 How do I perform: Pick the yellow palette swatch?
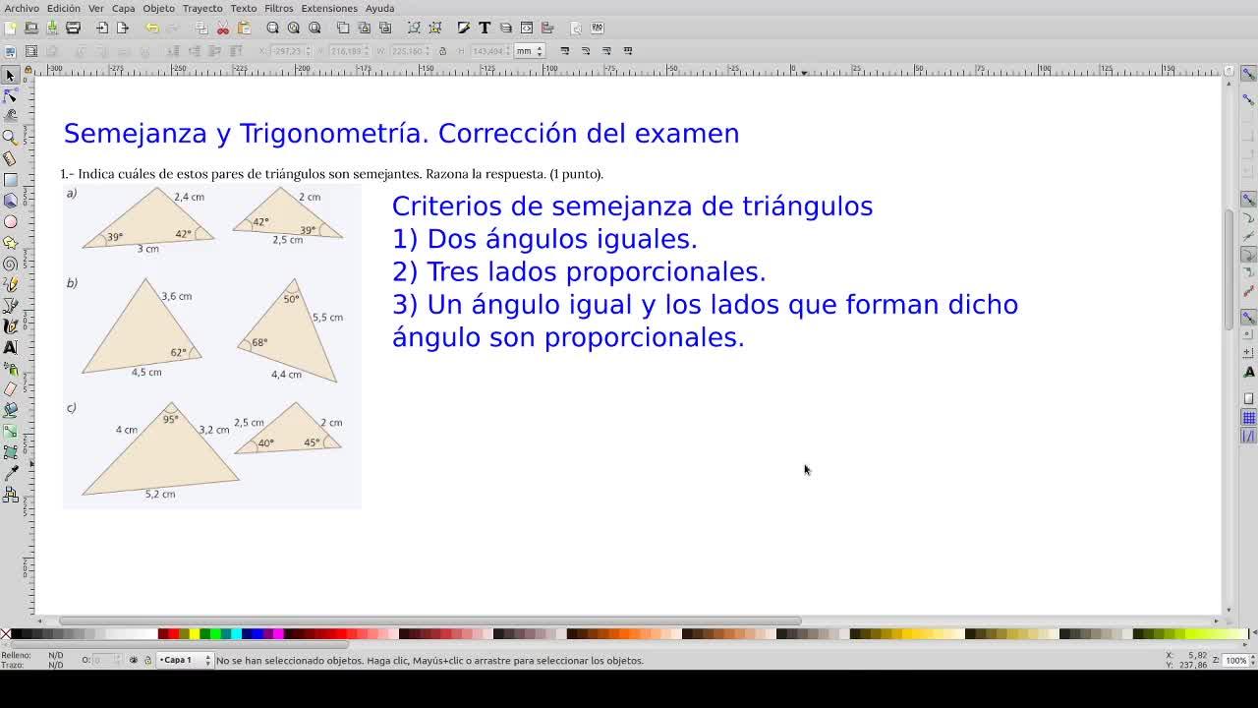195,634
